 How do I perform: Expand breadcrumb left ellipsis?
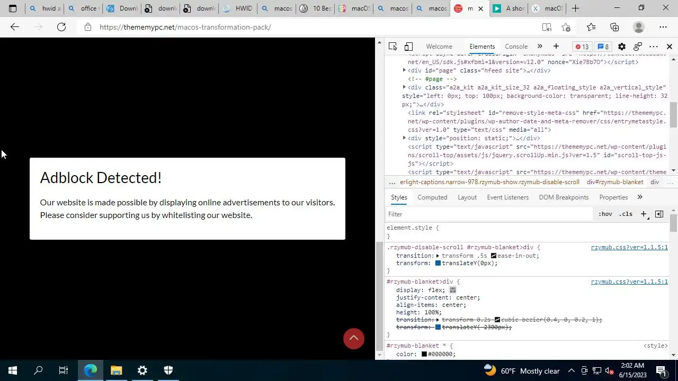(x=392, y=182)
